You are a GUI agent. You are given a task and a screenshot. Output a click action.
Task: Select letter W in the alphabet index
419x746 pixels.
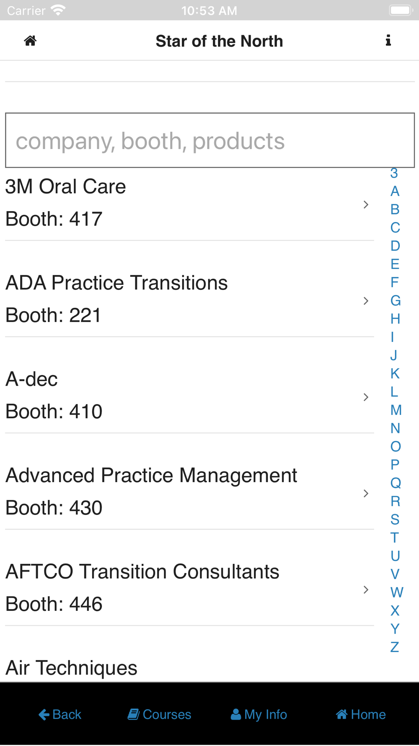(397, 592)
